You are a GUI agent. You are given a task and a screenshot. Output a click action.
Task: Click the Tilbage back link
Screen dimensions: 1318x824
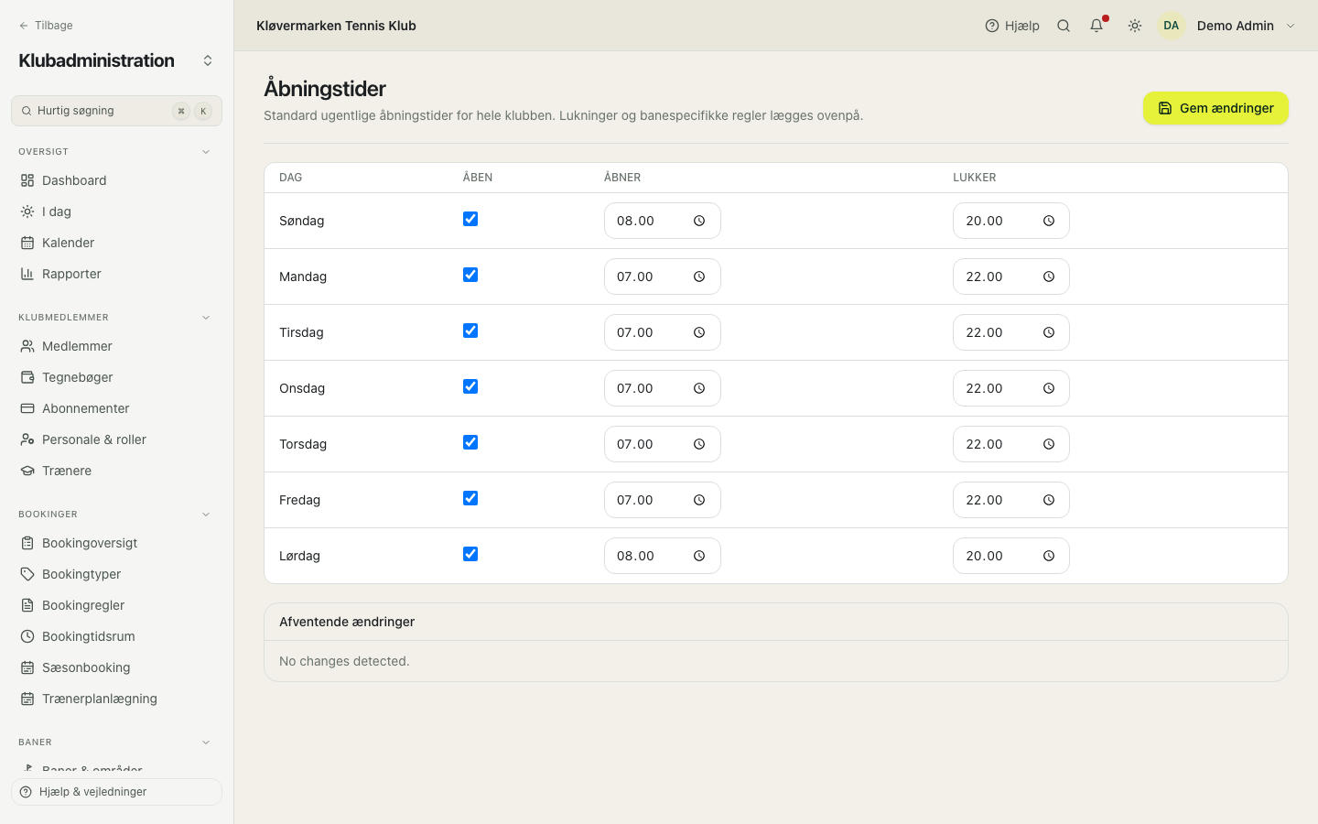click(x=46, y=26)
